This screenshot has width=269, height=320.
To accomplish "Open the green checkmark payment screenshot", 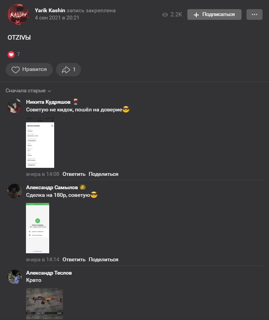I will (37, 228).
